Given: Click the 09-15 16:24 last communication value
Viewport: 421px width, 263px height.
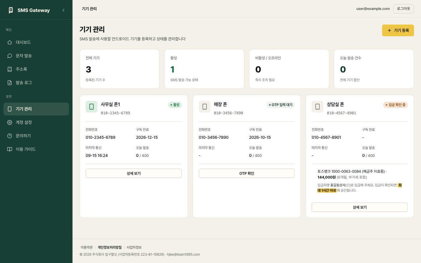Looking at the screenshot, I should point(97,155).
